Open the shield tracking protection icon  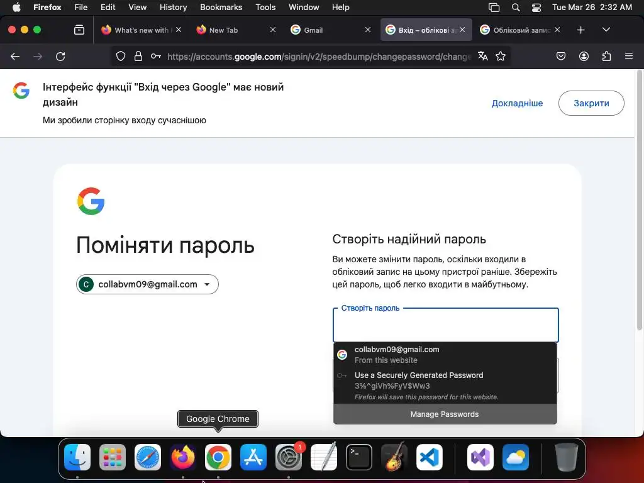pyautogui.click(x=120, y=56)
